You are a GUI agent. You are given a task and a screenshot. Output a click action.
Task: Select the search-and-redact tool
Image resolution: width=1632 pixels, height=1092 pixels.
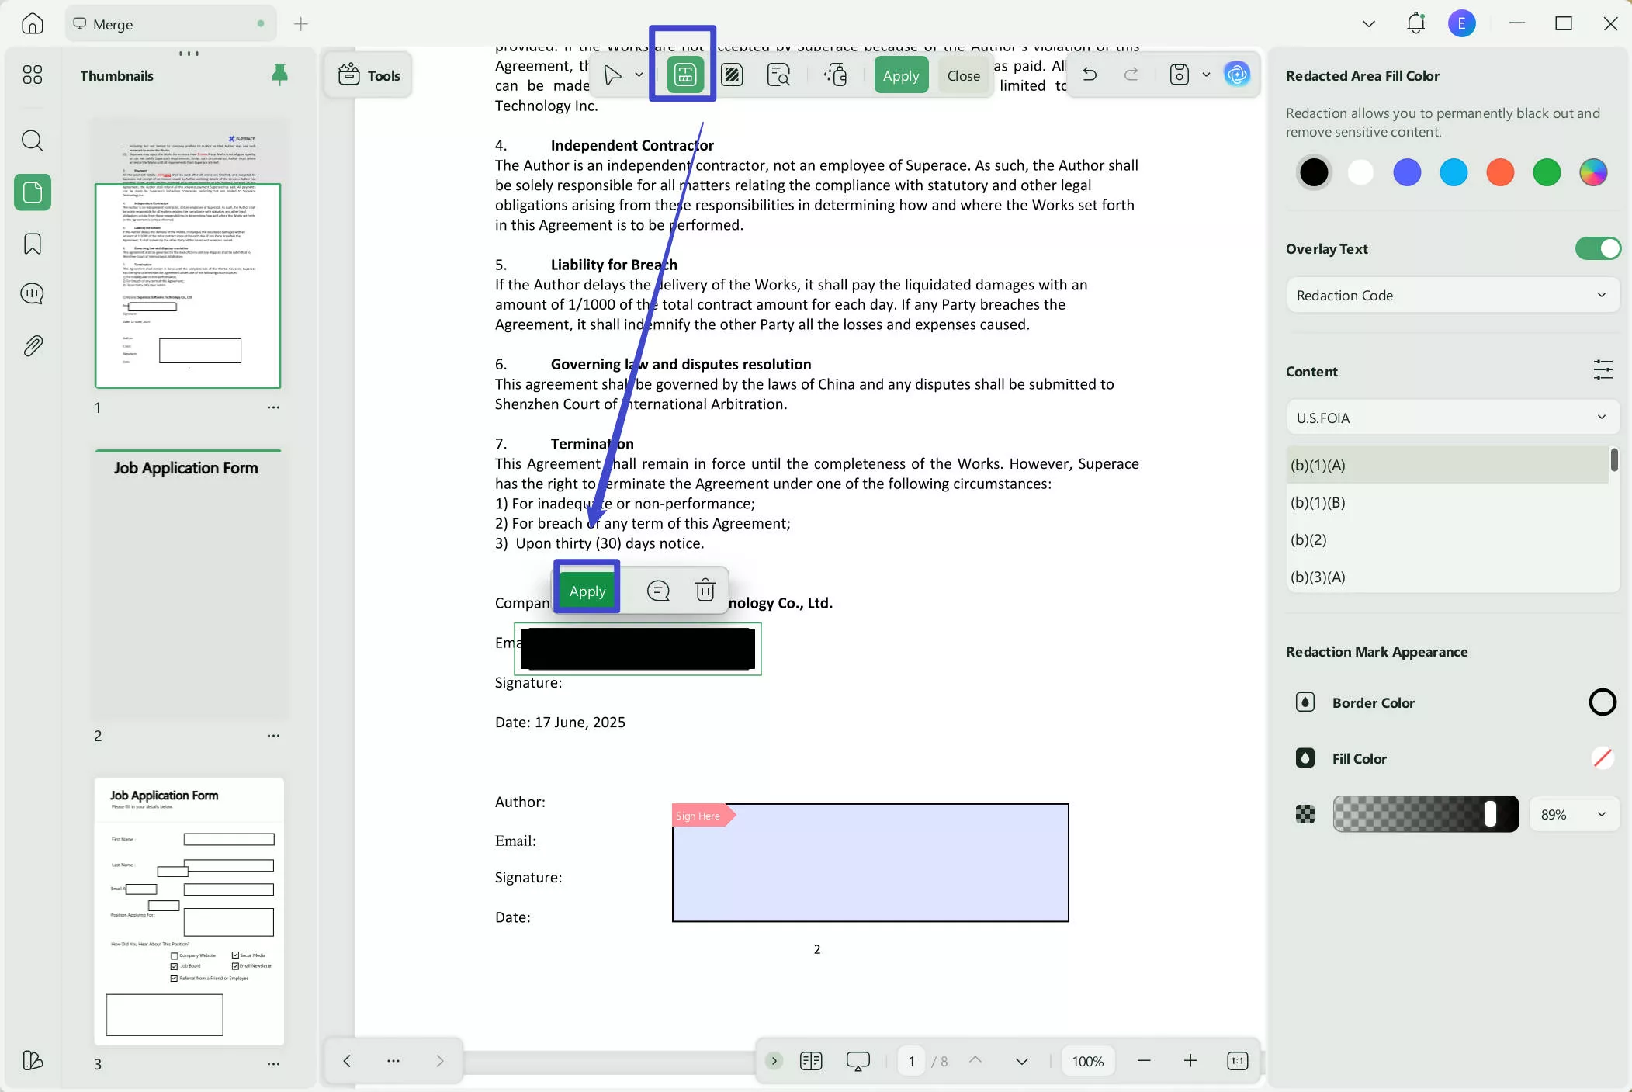(779, 75)
